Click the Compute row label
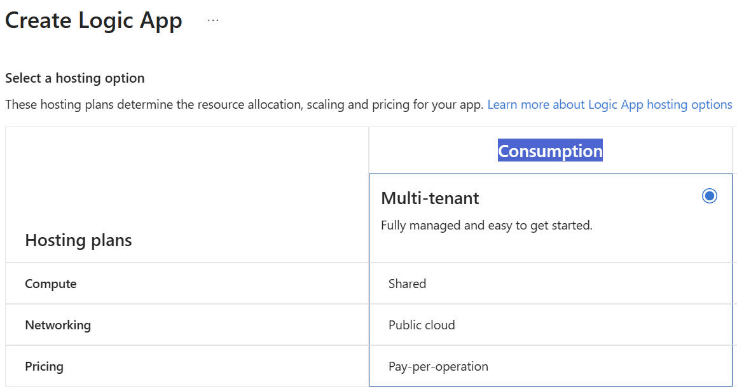The image size is (737, 391). point(51,284)
